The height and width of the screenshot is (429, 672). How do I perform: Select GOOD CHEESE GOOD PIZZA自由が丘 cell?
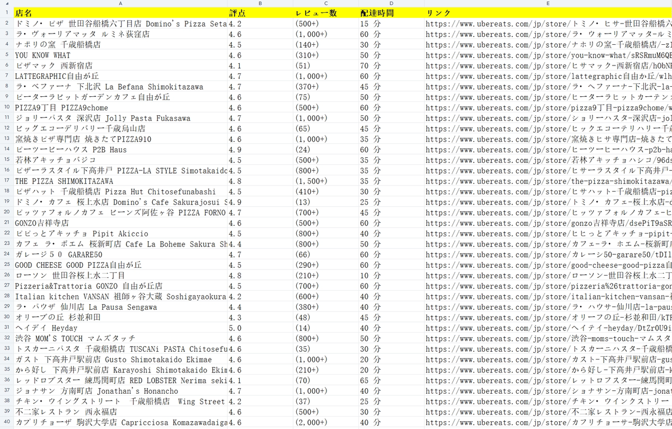(x=120, y=265)
